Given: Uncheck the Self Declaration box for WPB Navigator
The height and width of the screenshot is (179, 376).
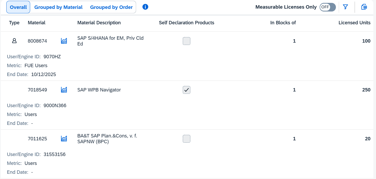Looking at the screenshot, I should [186, 90].
